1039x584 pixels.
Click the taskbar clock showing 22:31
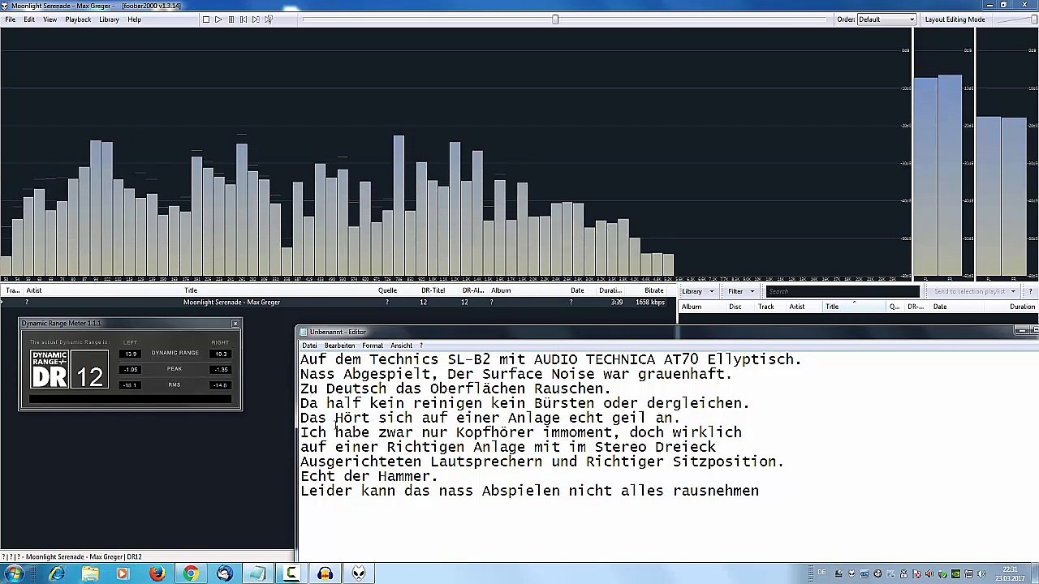pyautogui.click(x=1009, y=574)
